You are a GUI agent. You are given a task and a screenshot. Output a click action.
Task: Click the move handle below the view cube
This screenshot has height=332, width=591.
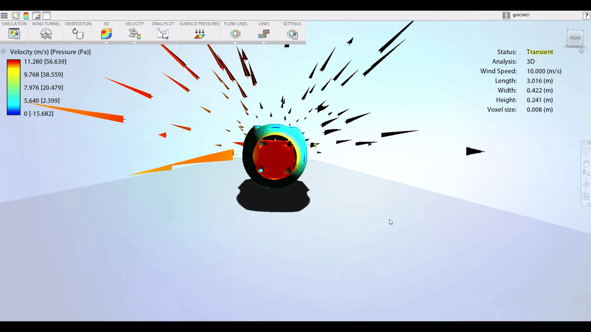click(582, 51)
